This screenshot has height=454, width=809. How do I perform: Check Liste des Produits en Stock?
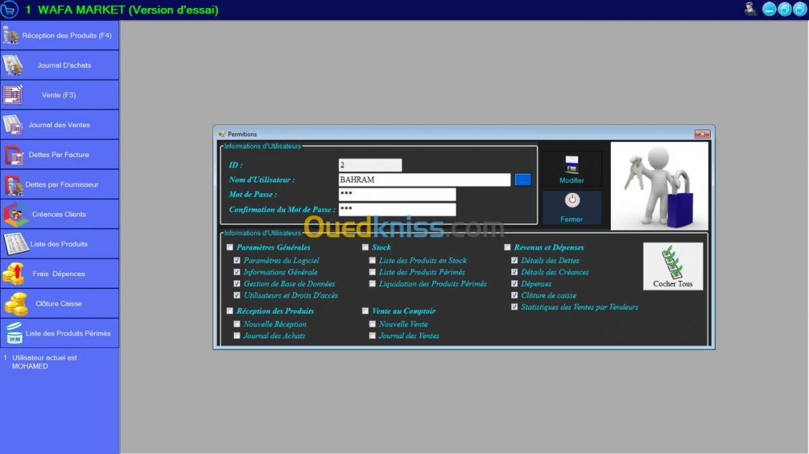click(372, 261)
